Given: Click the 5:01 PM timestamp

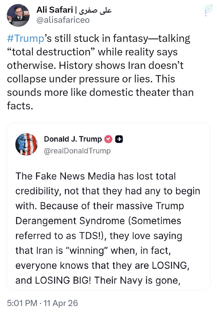Looking at the screenshot, I should 22,303.
